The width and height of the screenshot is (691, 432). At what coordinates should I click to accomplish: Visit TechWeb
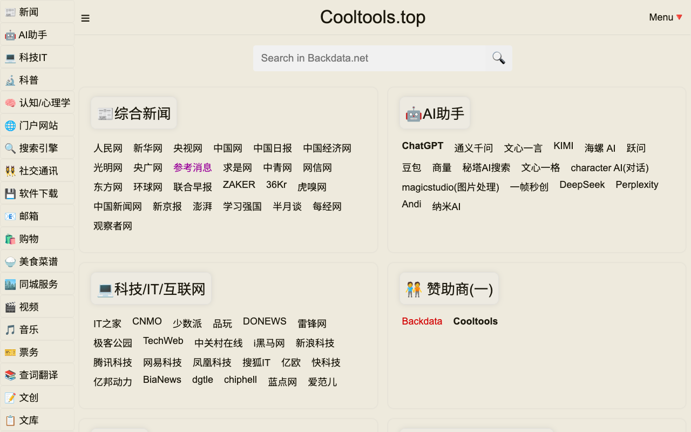pos(163,341)
